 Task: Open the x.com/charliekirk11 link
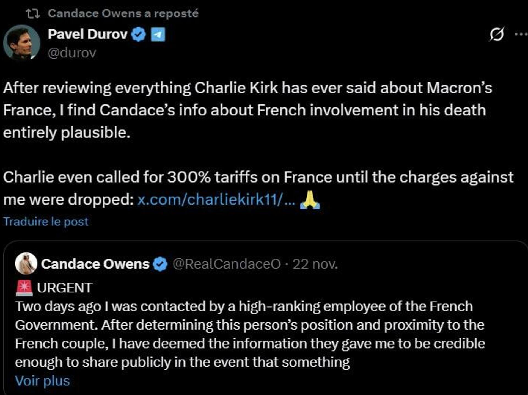point(216,199)
